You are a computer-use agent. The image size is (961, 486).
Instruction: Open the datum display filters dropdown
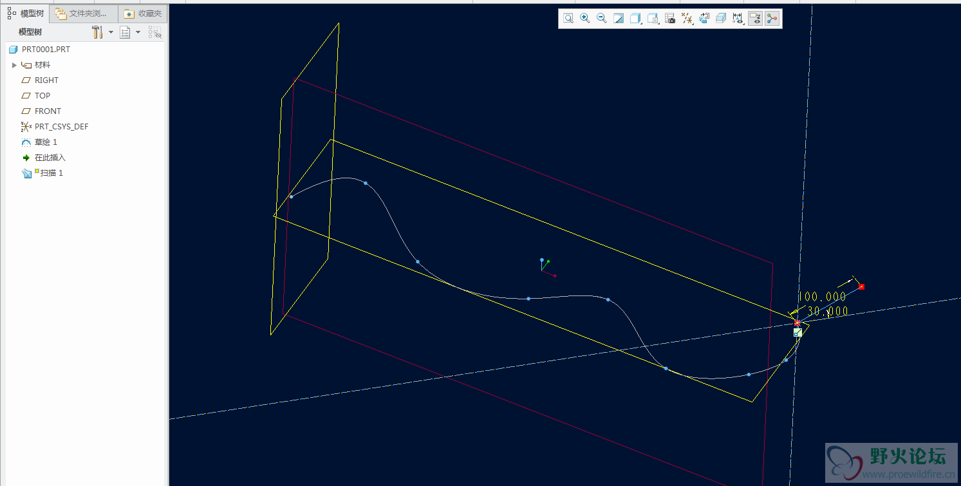687,19
